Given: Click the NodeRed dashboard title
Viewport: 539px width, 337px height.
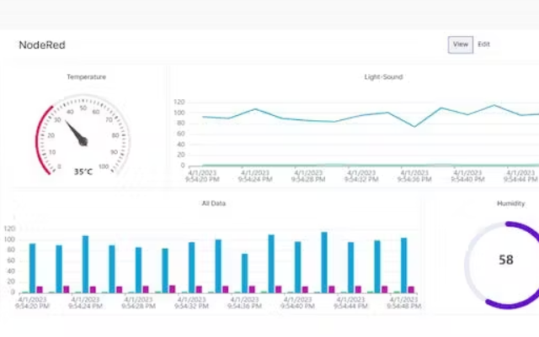Looking at the screenshot, I should [x=42, y=45].
